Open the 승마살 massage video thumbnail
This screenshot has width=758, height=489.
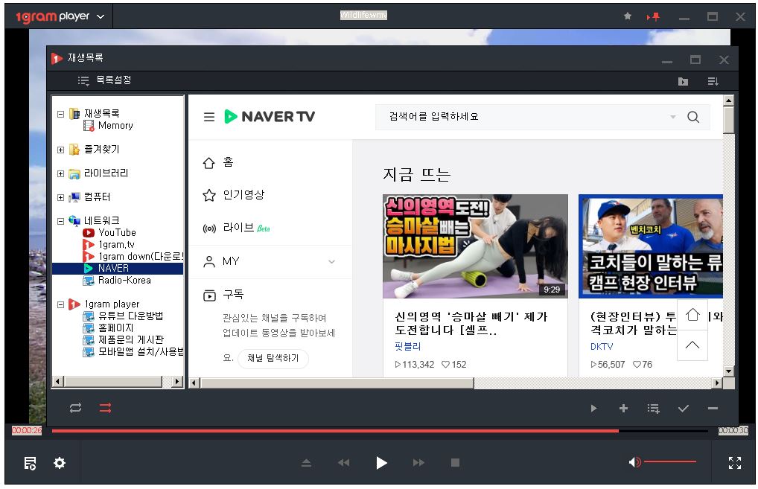tap(475, 246)
